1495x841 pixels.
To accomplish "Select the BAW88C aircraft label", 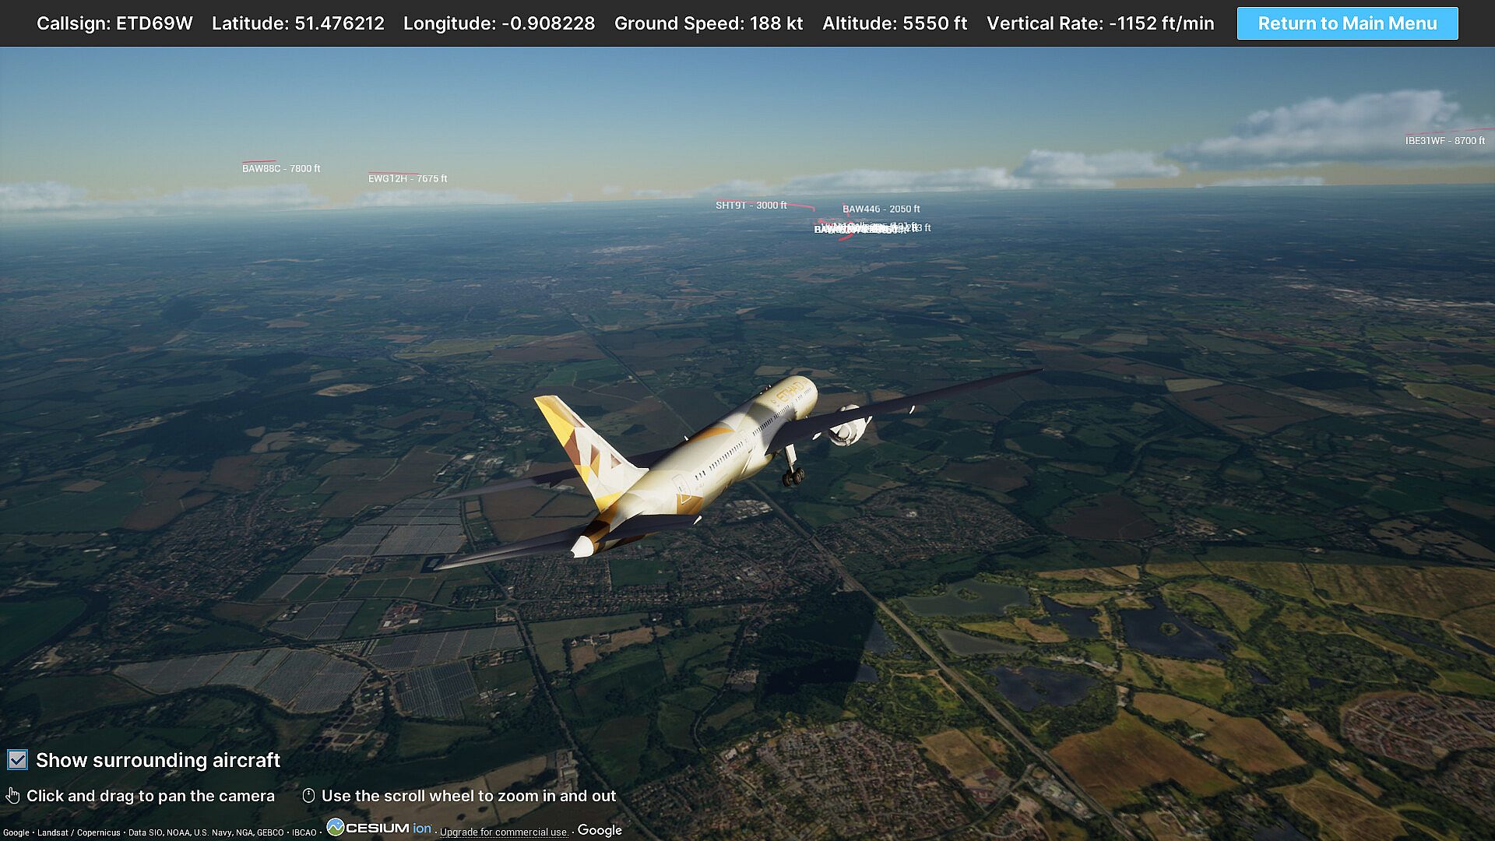I will pyautogui.click(x=281, y=169).
